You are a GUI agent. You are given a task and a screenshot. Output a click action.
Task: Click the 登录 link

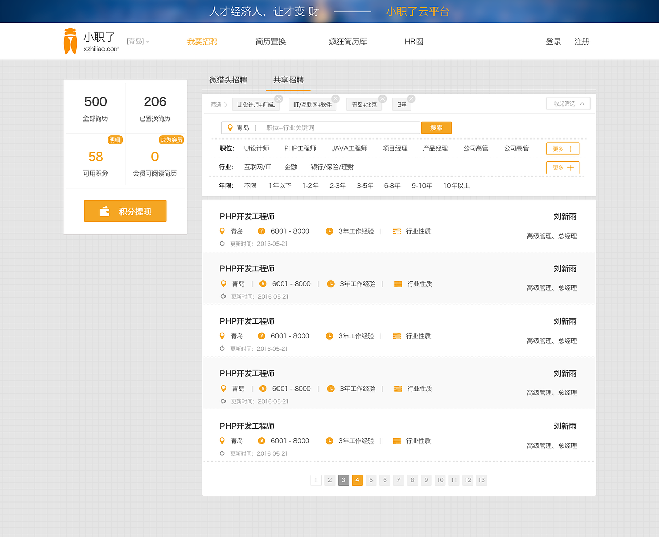pyautogui.click(x=553, y=42)
